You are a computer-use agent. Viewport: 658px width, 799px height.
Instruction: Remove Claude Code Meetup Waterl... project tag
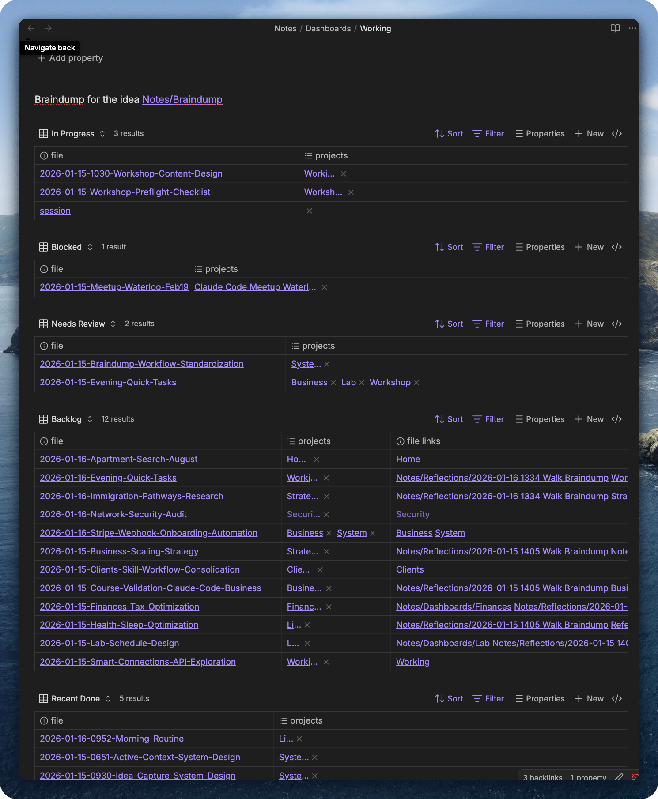click(x=325, y=287)
